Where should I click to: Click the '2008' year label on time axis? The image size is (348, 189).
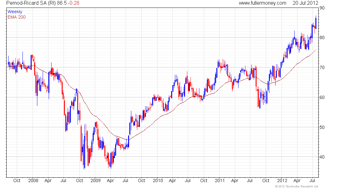pos(33,180)
